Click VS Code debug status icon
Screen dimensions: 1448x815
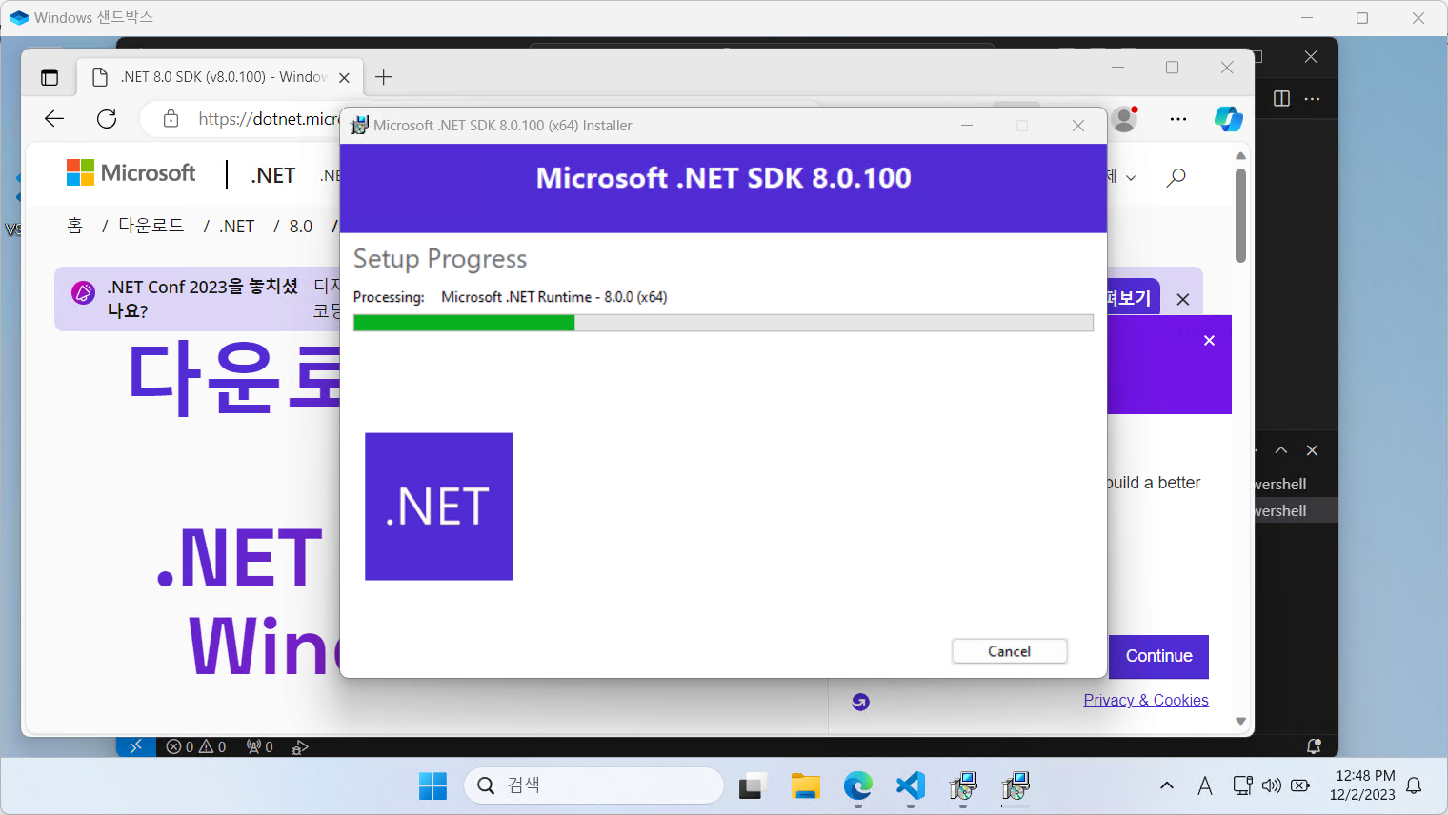300,747
